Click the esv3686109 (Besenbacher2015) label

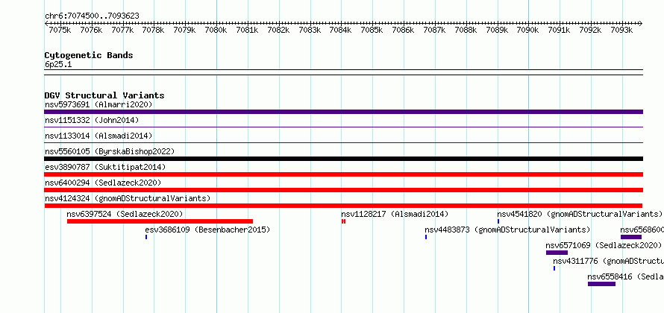(207, 230)
